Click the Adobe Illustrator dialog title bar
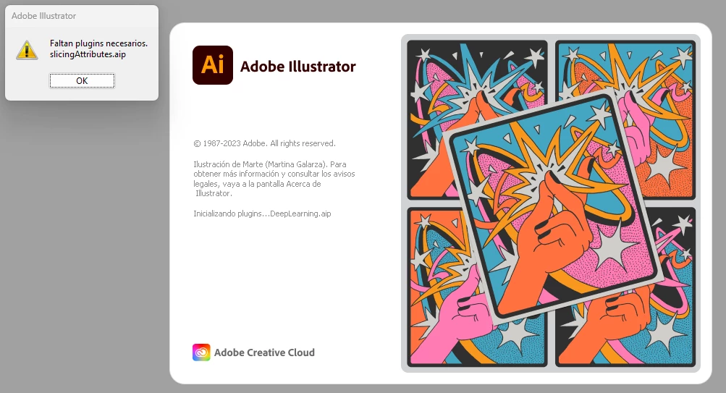This screenshot has height=393, width=726. click(82, 16)
